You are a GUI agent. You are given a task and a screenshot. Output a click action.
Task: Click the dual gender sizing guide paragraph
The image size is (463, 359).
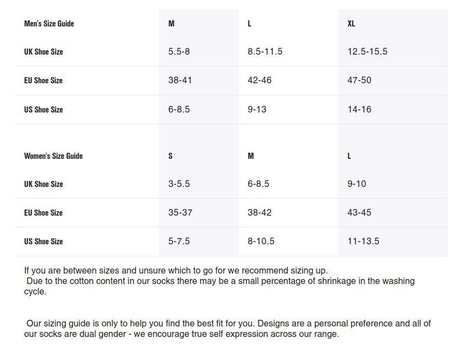coord(228,329)
